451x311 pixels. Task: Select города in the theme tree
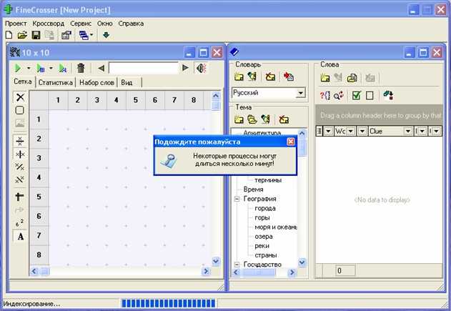click(265, 208)
